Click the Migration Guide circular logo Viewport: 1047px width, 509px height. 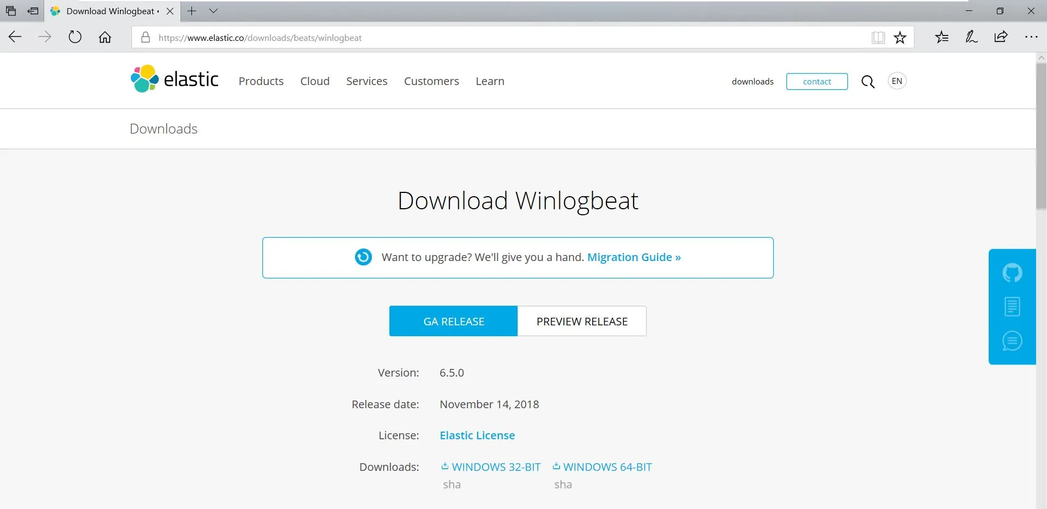point(363,257)
